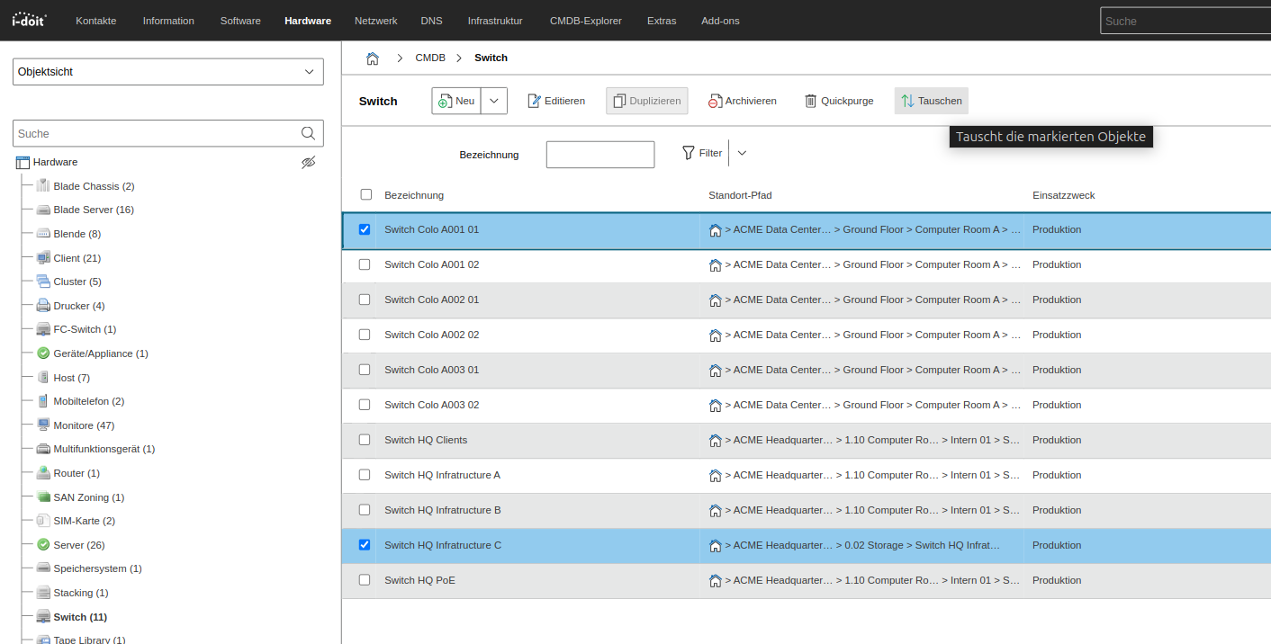This screenshot has height=644, width=1271.
Task: Click the Client tree icon
Action: pyautogui.click(x=43, y=258)
